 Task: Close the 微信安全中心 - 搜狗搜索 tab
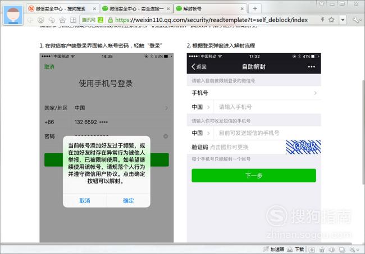click(94, 9)
